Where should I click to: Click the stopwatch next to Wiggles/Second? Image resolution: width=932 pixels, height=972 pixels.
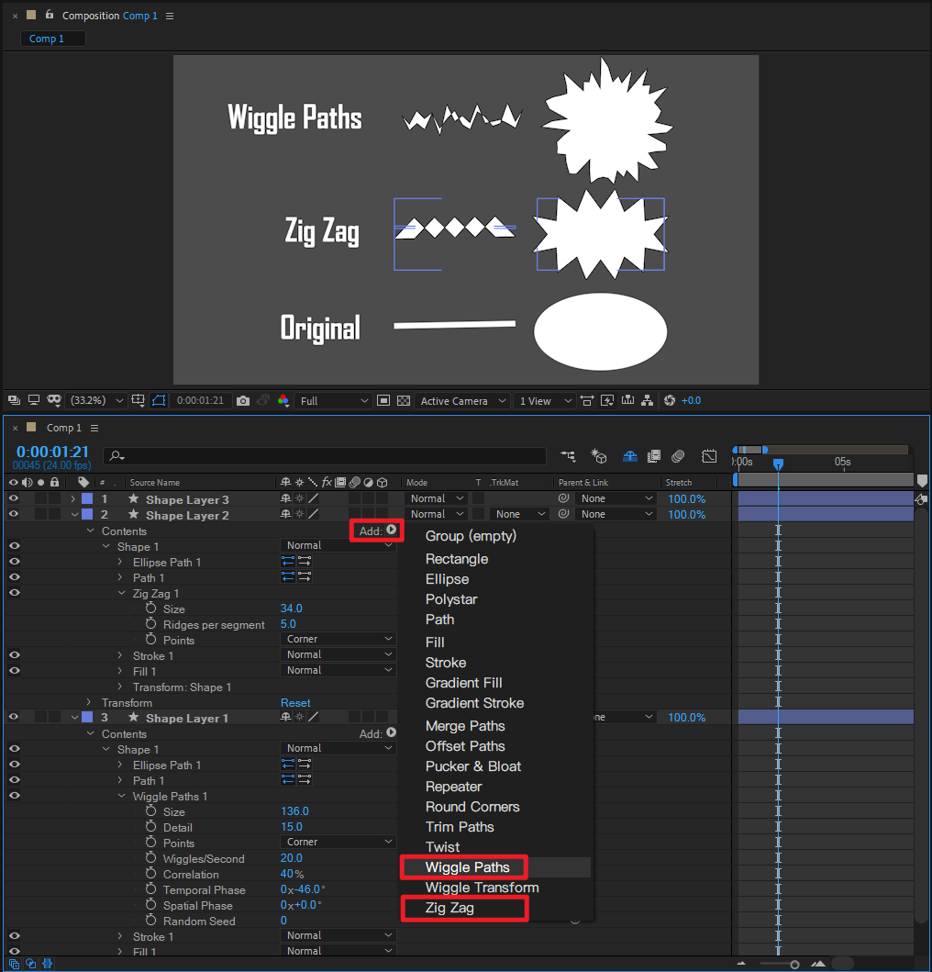tap(151, 858)
